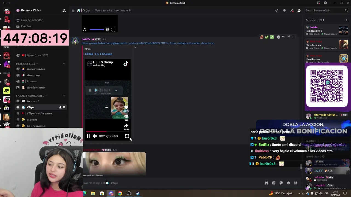Open sticker picker in message bar
This screenshot has width=351, height=197.
pos(281,183)
